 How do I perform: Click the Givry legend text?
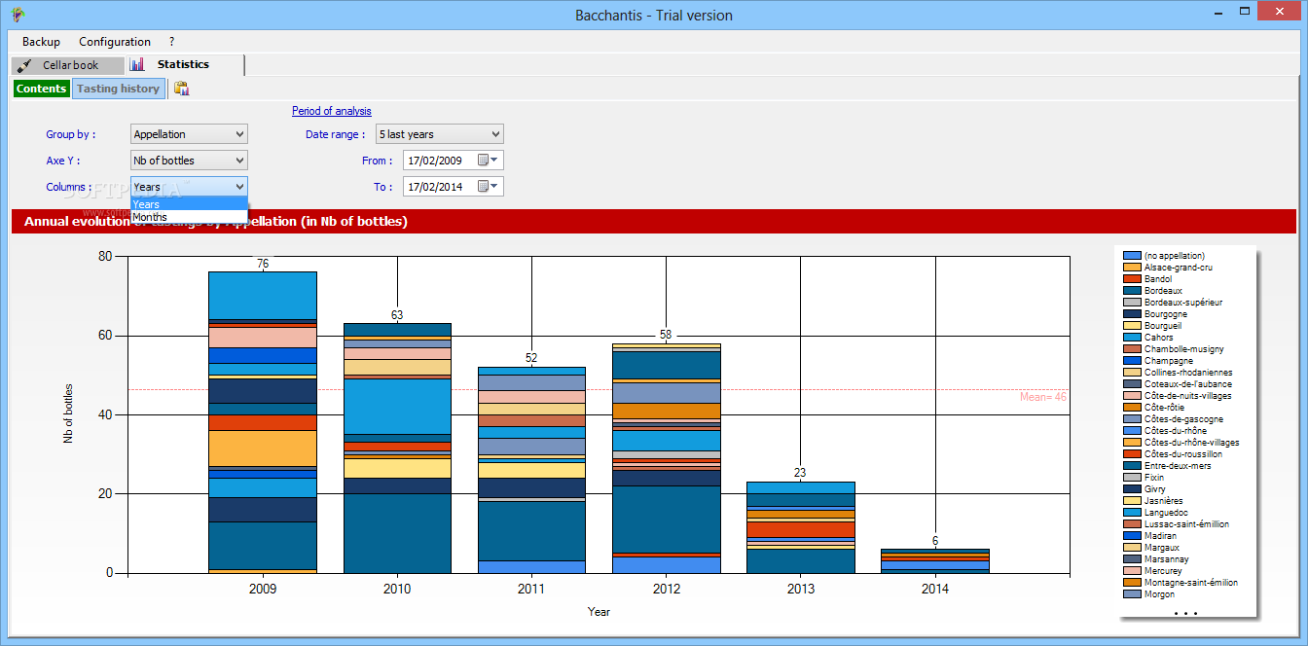pyautogui.click(x=1155, y=489)
